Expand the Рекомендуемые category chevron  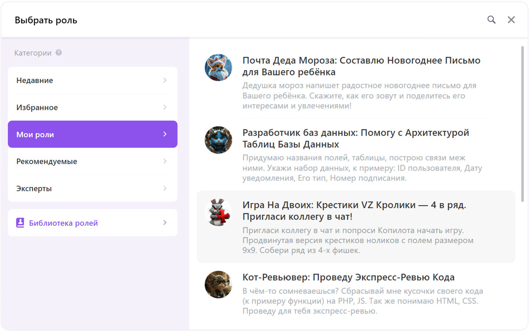(165, 161)
